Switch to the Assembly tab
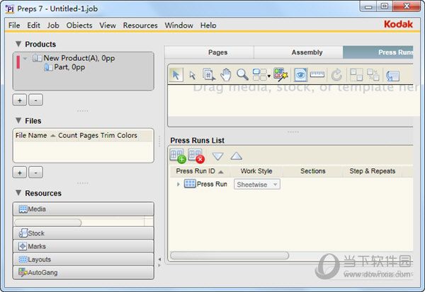The image size is (425, 292). point(298,52)
